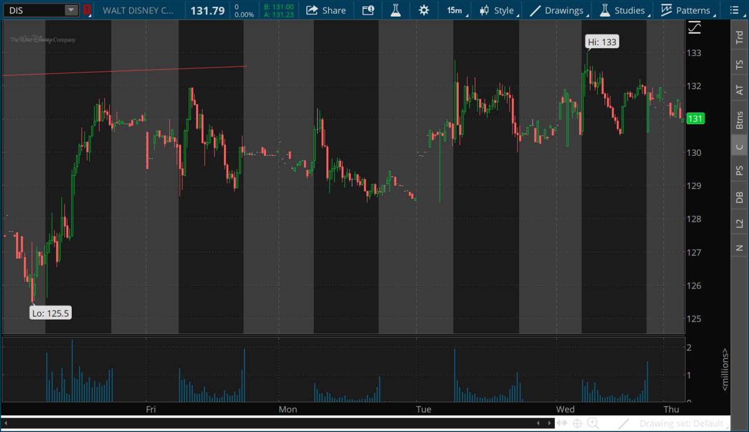Open the DIS symbol dropdown arrow

click(x=71, y=10)
